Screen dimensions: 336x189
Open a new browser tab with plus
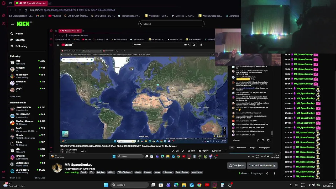pos(50,3)
